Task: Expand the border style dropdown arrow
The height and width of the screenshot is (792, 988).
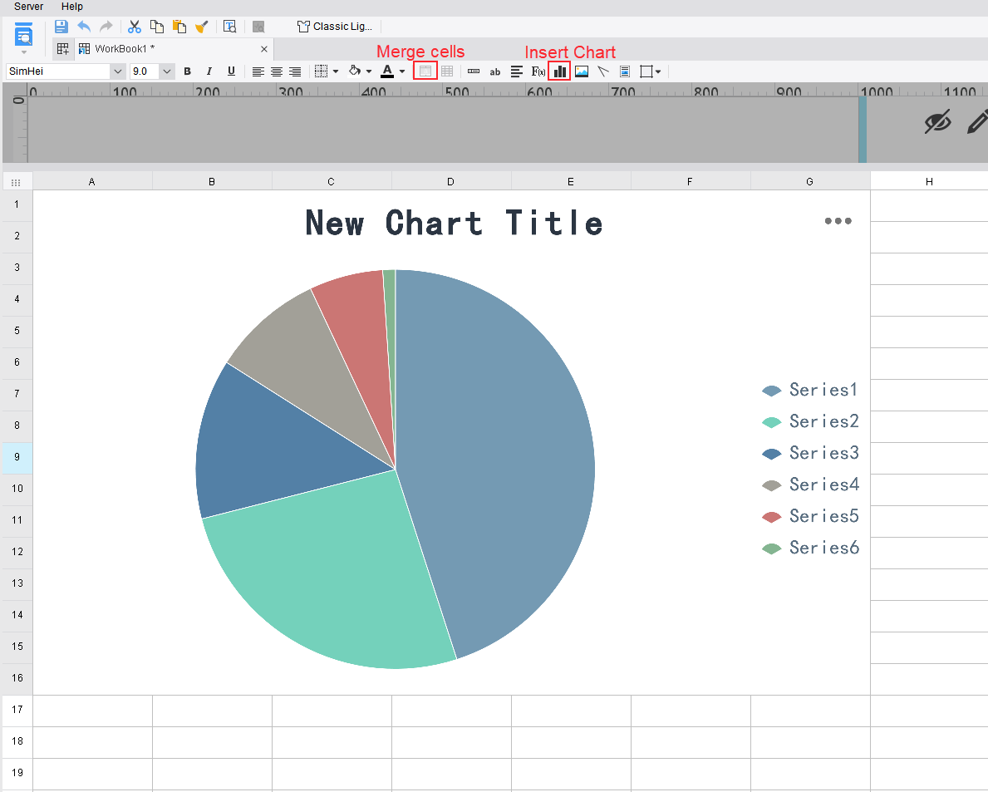Action: coord(336,71)
